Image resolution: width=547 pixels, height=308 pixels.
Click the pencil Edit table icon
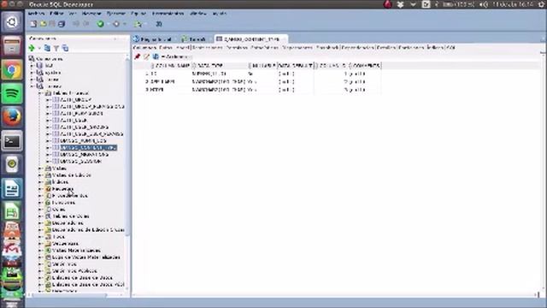click(146, 56)
